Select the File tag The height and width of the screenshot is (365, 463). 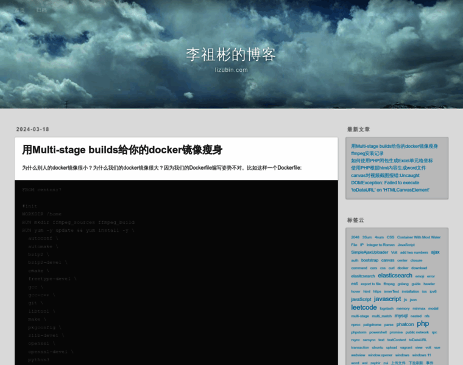[354, 245]
